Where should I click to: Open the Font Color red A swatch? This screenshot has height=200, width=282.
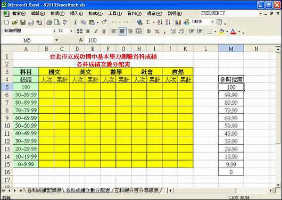point(233,32)
